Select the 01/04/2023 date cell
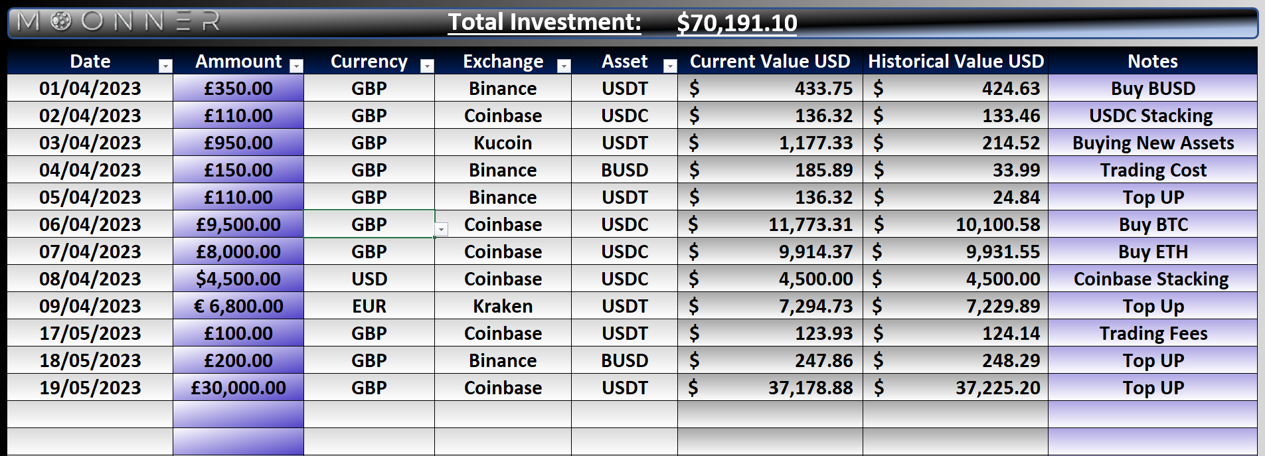1265x456 pixels. tap(90, 88)
